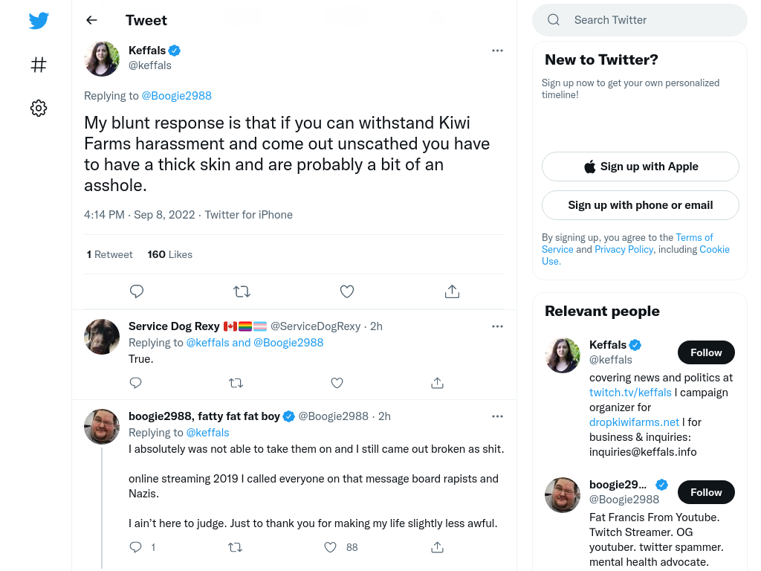Like the Keffals main tweet
This screenshot has height=571, width=761.
click(347, 291)
